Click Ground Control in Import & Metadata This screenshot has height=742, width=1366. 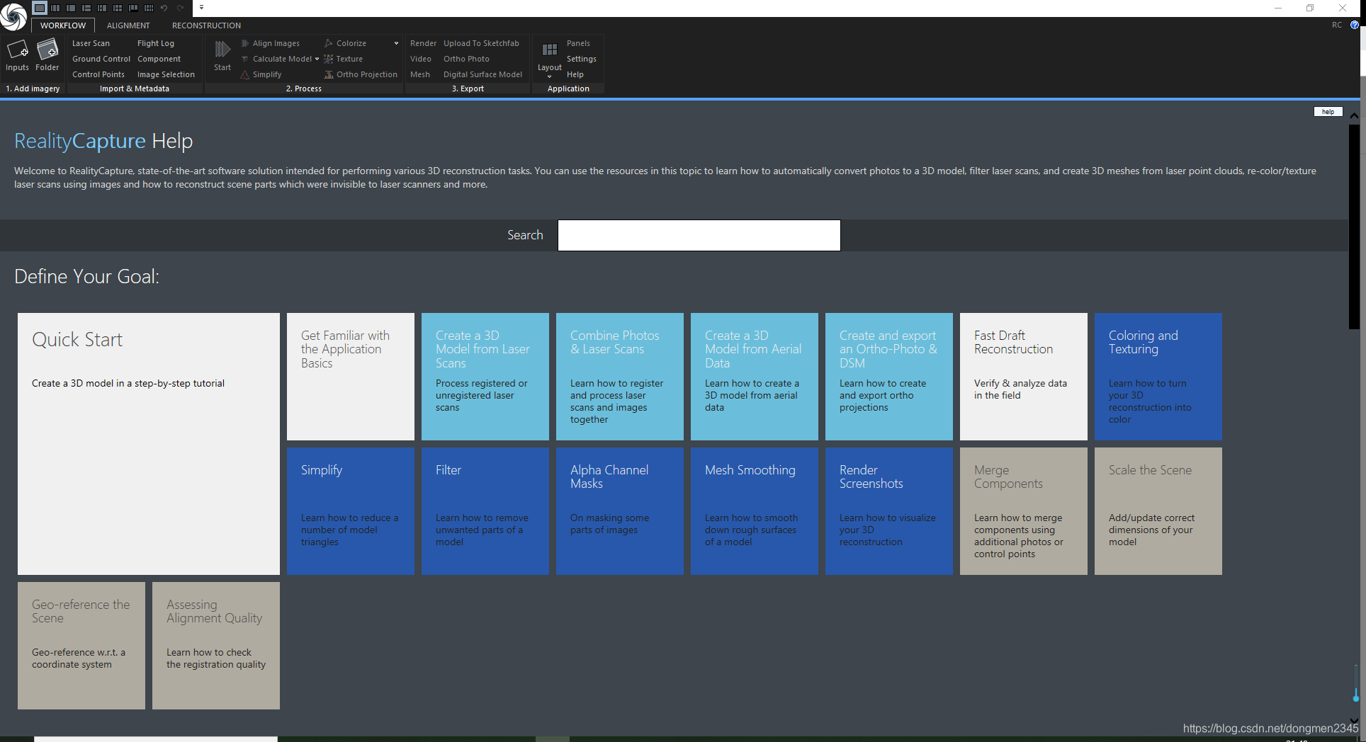point(101,59)
